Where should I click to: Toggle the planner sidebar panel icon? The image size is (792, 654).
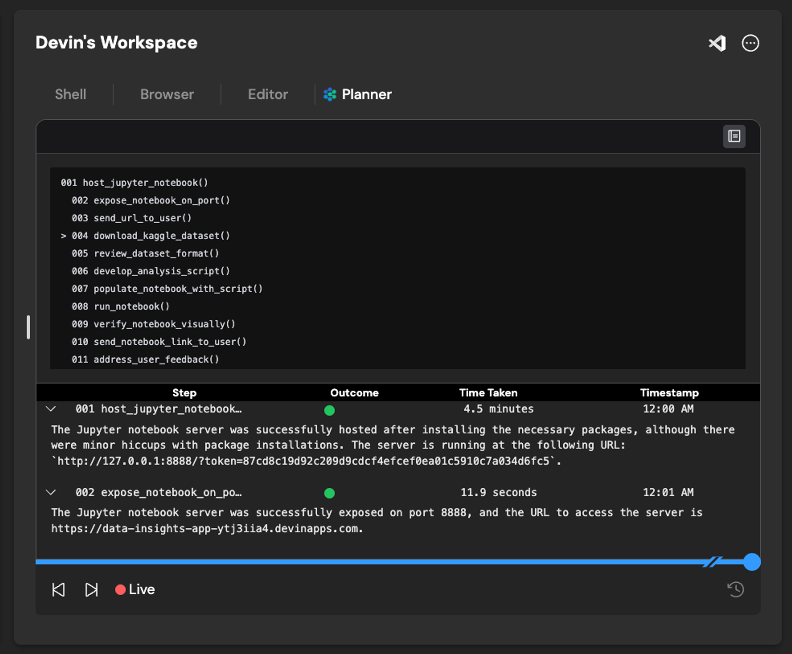pos(734,136)
